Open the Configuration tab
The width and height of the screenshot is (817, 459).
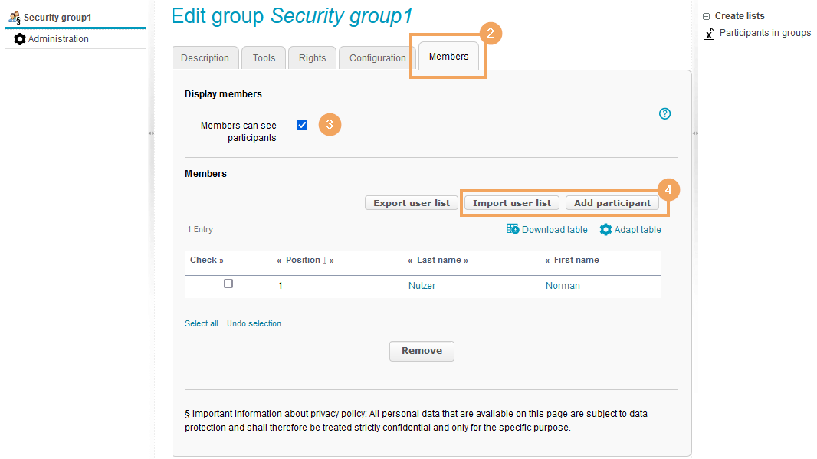point(377,58)
